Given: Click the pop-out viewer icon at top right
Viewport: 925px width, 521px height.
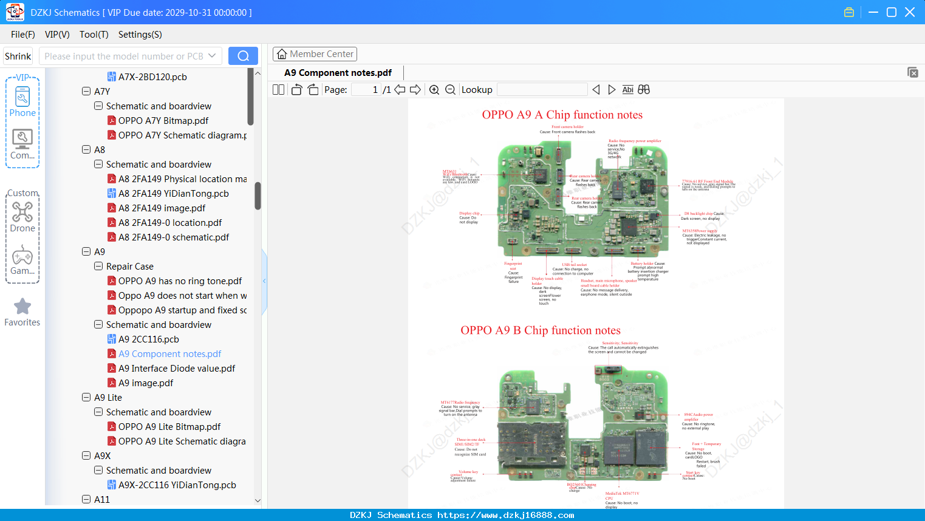Looking at the screenshot, I should click(x=913, y=72).
